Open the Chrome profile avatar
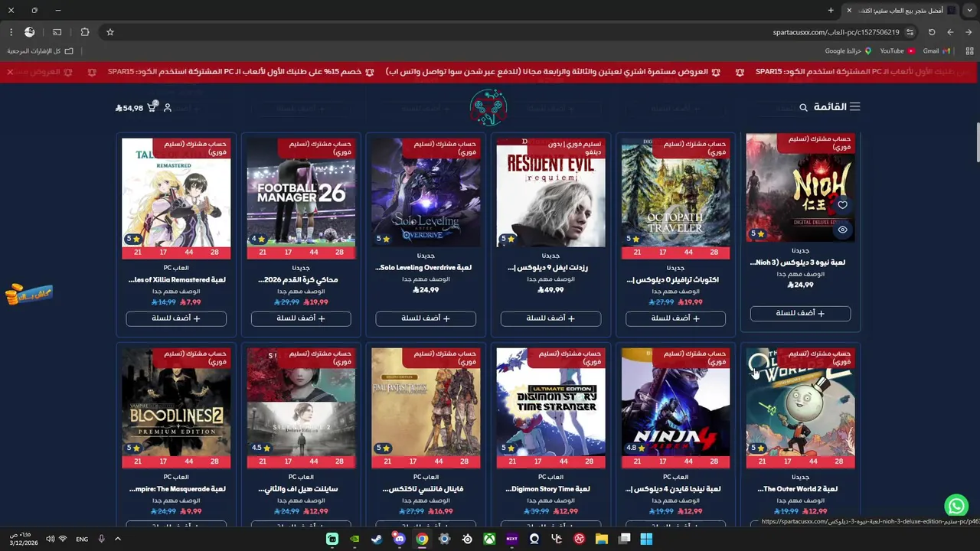Viewport: 980px width, 551px height. pos(29,32)
